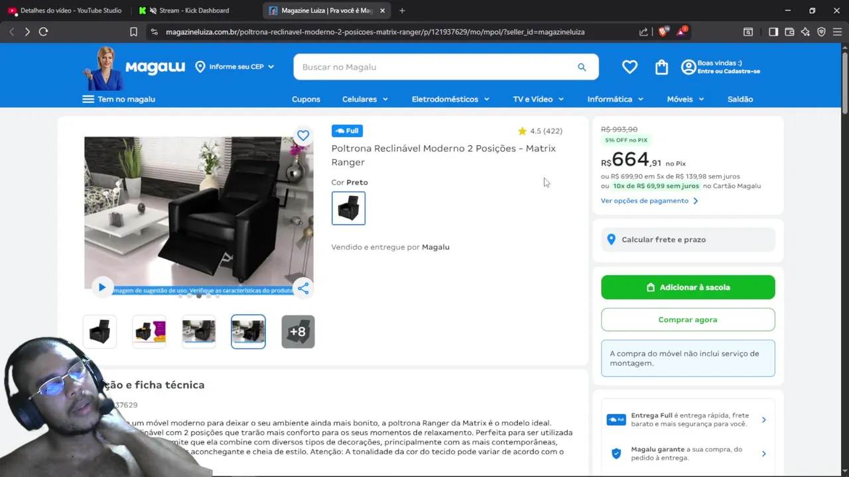Open the Cupons menu item
Viewport: 849px width, 477px height.
(x=306, y=99)
